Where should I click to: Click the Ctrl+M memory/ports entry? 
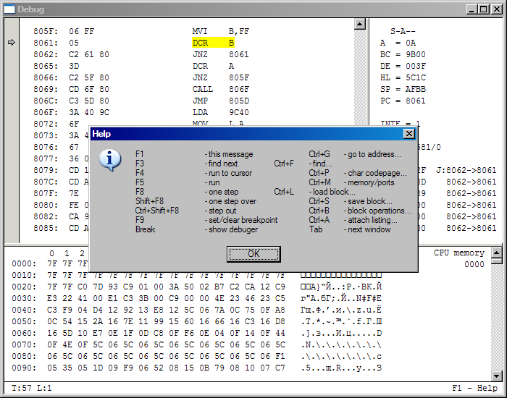351,182
